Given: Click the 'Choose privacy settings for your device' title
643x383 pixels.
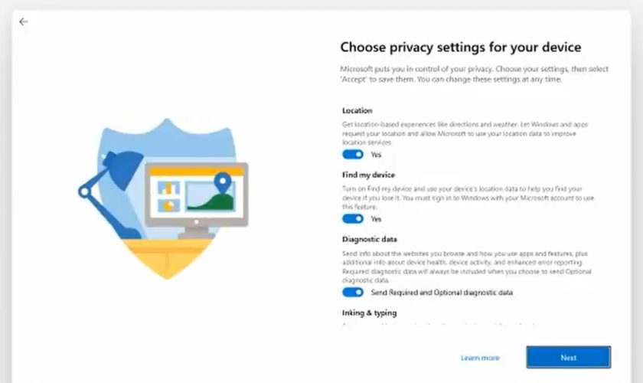Looking at the screenshot, I should pyautogui.click(x=461, y=47).
